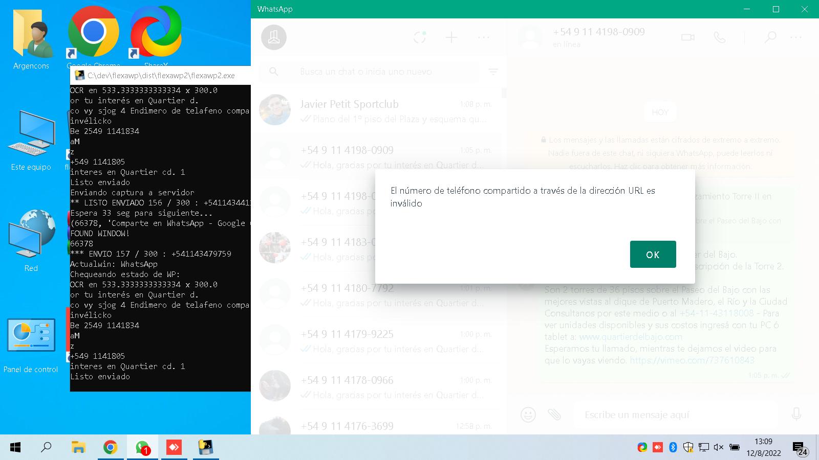Search within the conversation
This screenshot has width=819, height=460.
tap(770, 37)
